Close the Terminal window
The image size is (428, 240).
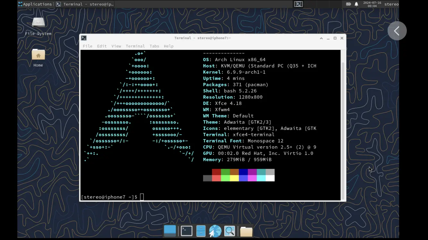coord(342,38)
